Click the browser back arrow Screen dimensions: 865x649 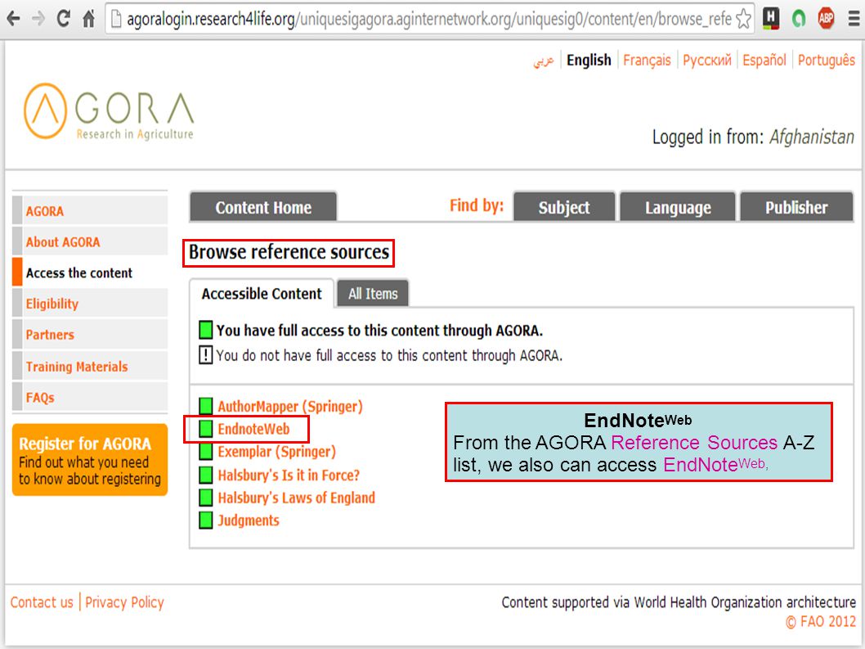click(13, 20)
